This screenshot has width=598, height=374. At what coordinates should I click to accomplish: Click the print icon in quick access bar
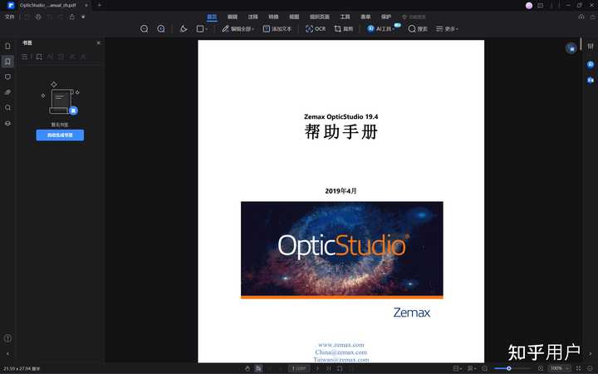38,17
